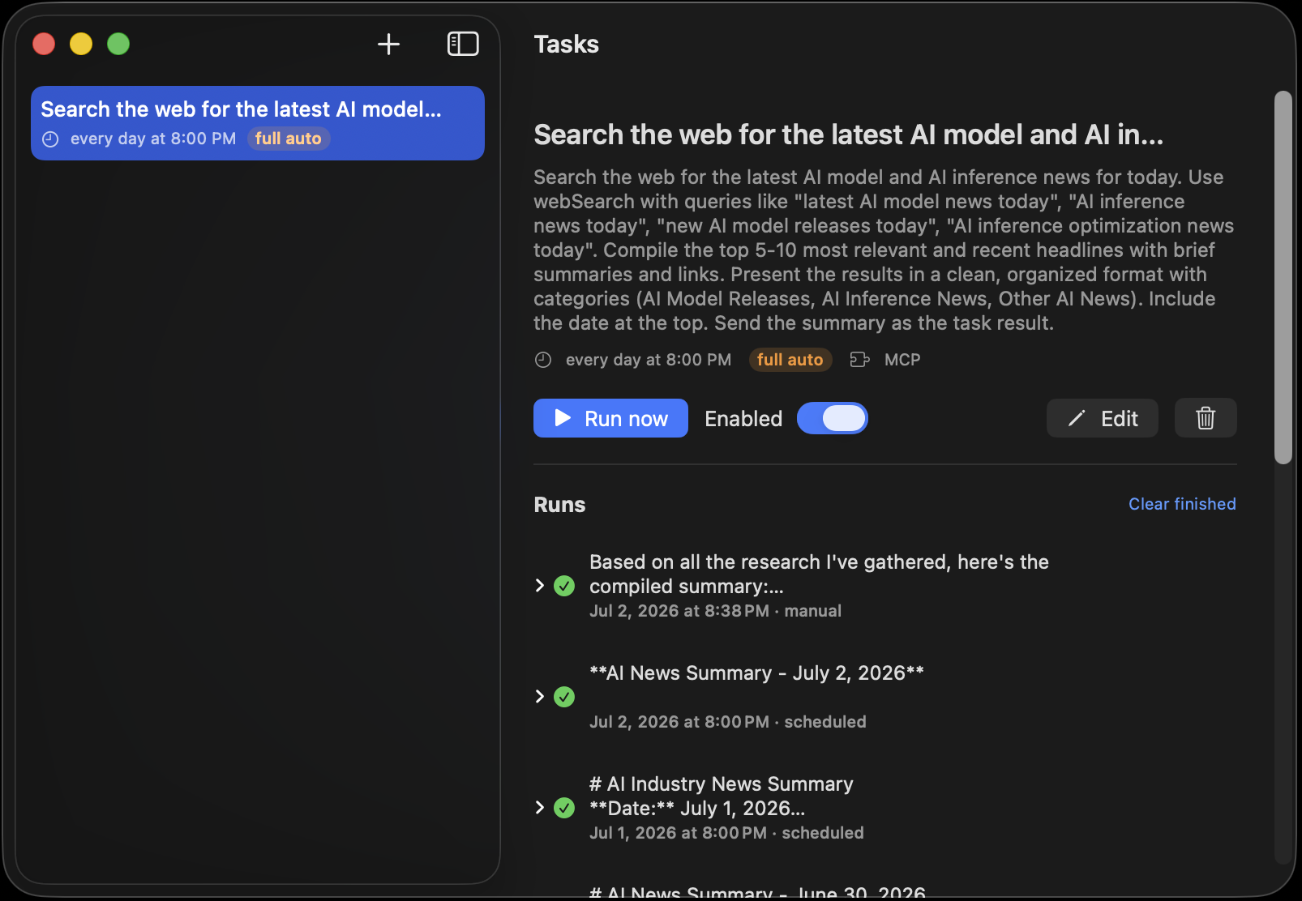The width and height of the screenshot is (1302, 901).
Task: Click the 'full auto' badge in task details
Action: [x=790, y=360]
